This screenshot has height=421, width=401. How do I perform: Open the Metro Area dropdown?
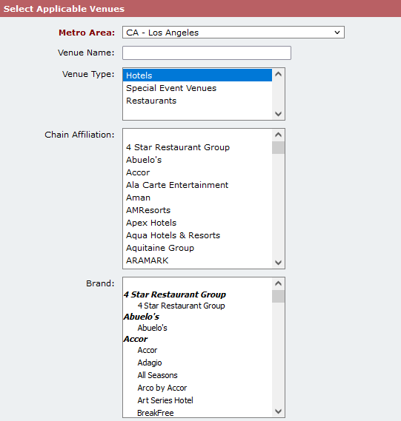[x=233, y=33]
